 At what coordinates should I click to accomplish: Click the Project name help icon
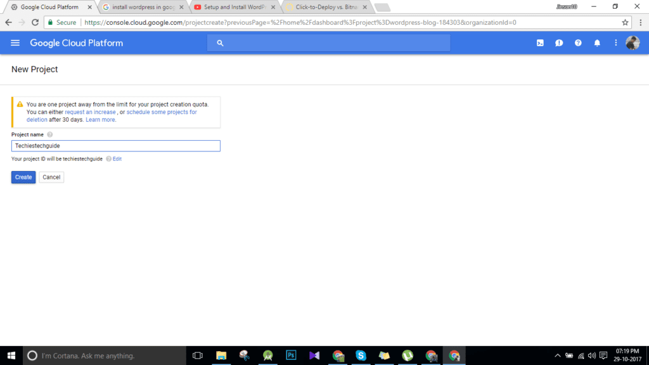(49, 134)
